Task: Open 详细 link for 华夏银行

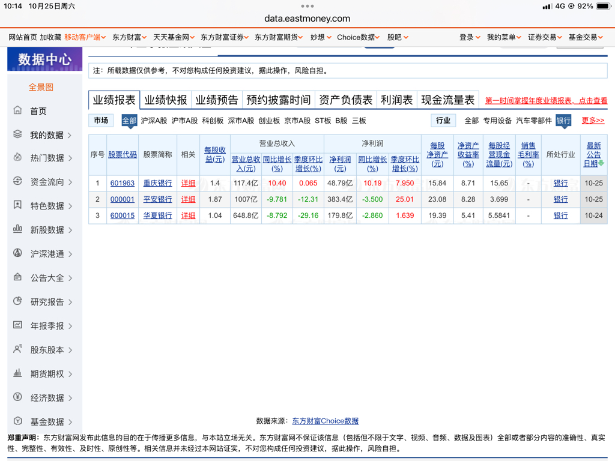Action: click(x=188, y=215)
